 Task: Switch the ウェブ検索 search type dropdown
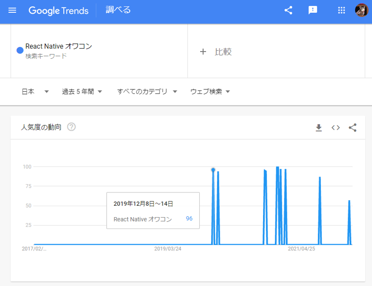pos(210,92)
